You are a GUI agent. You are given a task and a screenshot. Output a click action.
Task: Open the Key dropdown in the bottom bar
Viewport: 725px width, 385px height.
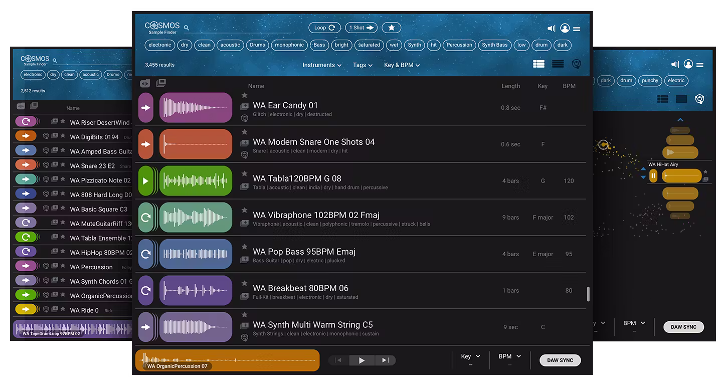pos(470,356)
